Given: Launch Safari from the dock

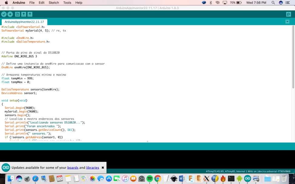Looking at the screenshot, I should pos(35,178).
